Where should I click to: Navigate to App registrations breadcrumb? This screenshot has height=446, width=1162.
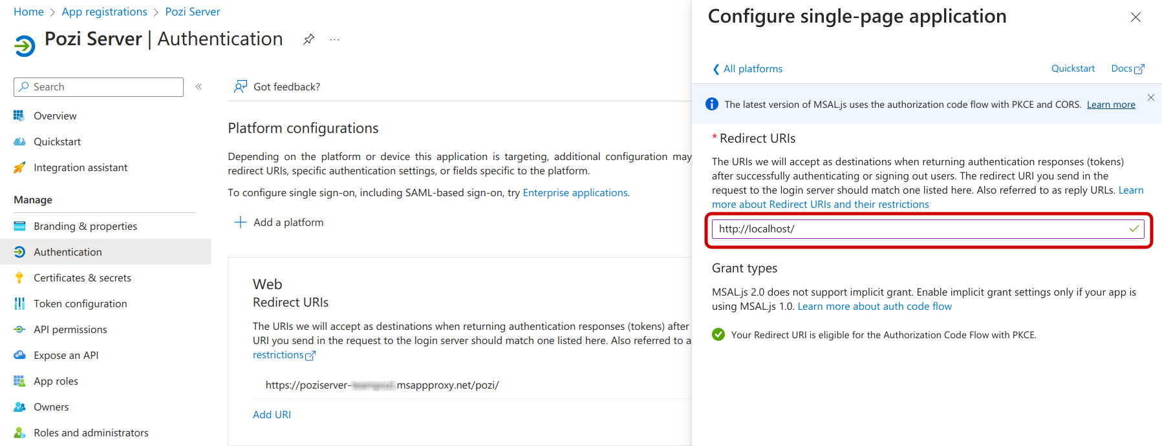(104, 12)
